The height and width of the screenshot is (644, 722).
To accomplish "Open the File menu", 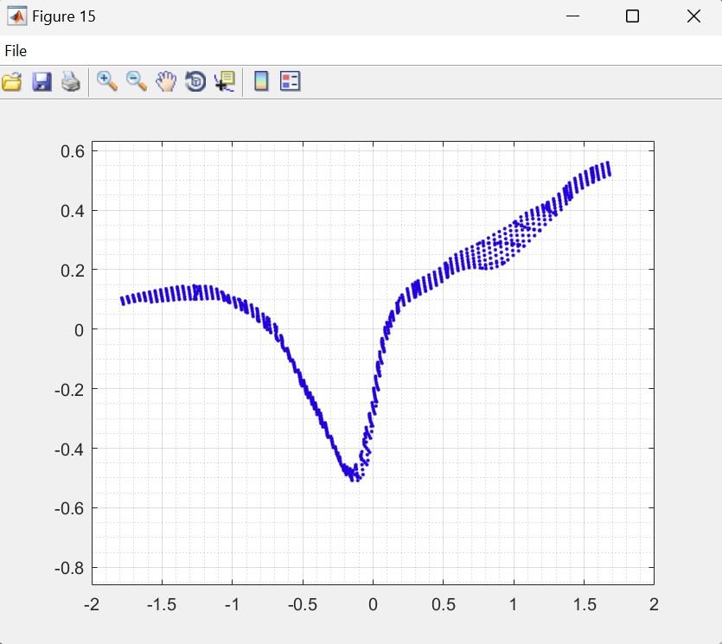I will [16, 51].
